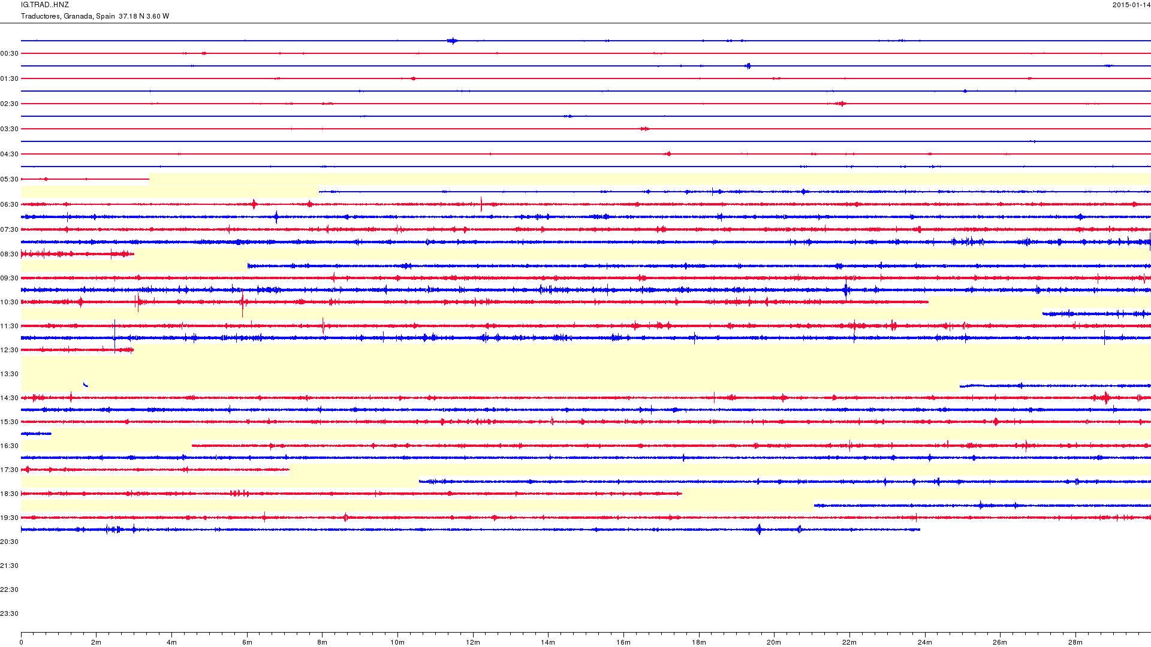Viewport: 1151px width, 647px height.
Task: Select the 18:30 row label
Action: pos(10,494)
